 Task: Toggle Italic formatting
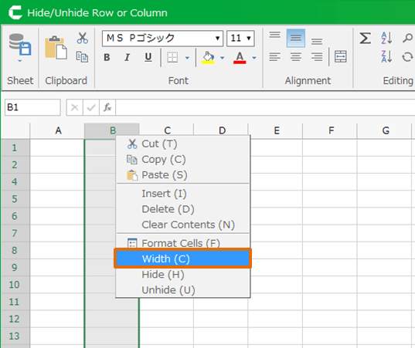(x=128, y=57)
